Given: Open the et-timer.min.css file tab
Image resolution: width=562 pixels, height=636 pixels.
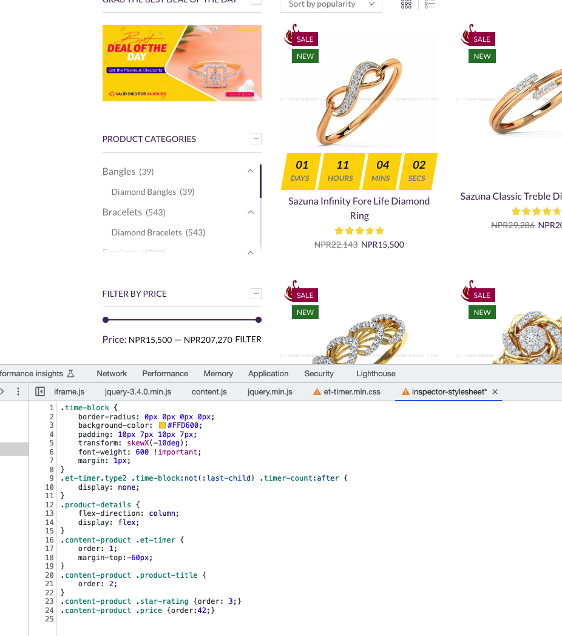Looking at the screenshot, I should 352,392.
